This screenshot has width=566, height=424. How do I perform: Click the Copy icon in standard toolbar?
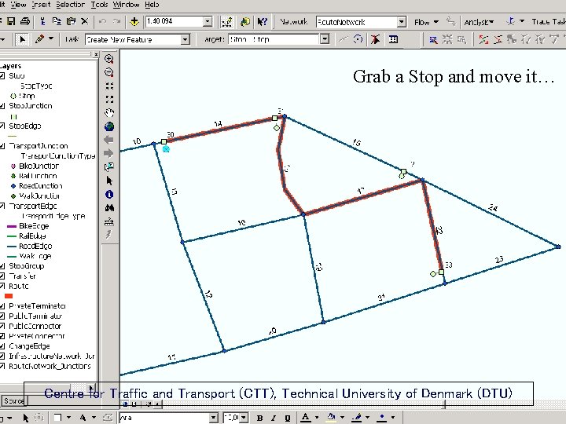[57, 22]
